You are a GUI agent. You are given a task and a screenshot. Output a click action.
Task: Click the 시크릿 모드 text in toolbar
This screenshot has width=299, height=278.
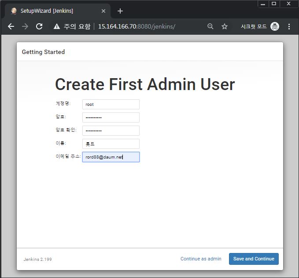[254, 26]
